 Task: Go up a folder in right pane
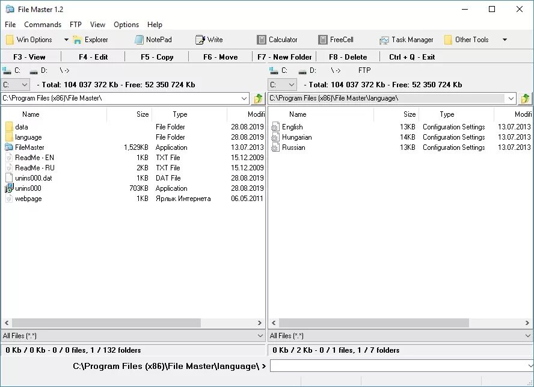pyautogui.click(x=525, y=99)
